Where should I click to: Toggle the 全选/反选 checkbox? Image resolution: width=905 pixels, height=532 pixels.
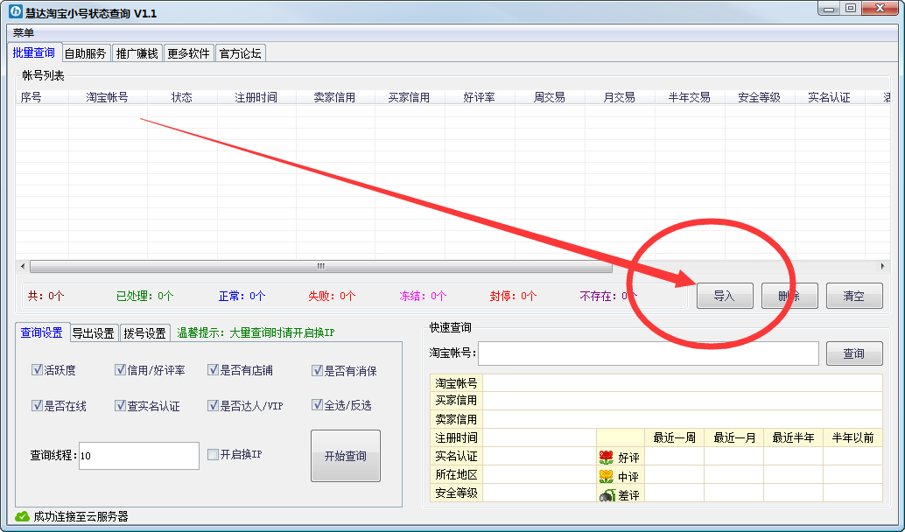[317, 405]
